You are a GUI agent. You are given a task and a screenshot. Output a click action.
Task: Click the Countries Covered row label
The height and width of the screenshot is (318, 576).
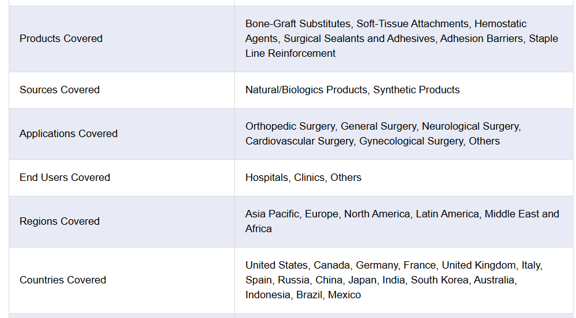pos(63,280)
